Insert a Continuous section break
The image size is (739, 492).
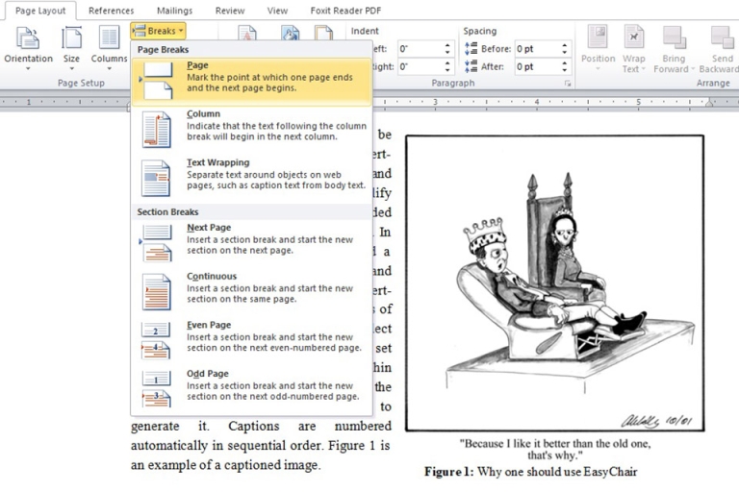[252, 292]
